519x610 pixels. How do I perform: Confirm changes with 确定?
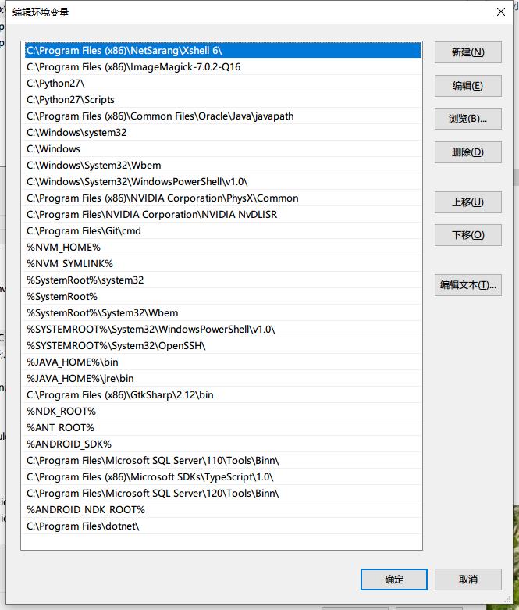(394, 580)
